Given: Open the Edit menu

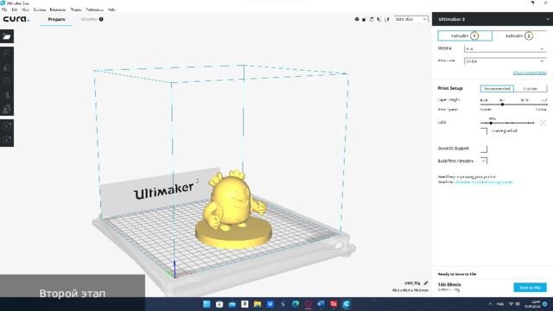Looking at the screenshot, I should point(14,10).
